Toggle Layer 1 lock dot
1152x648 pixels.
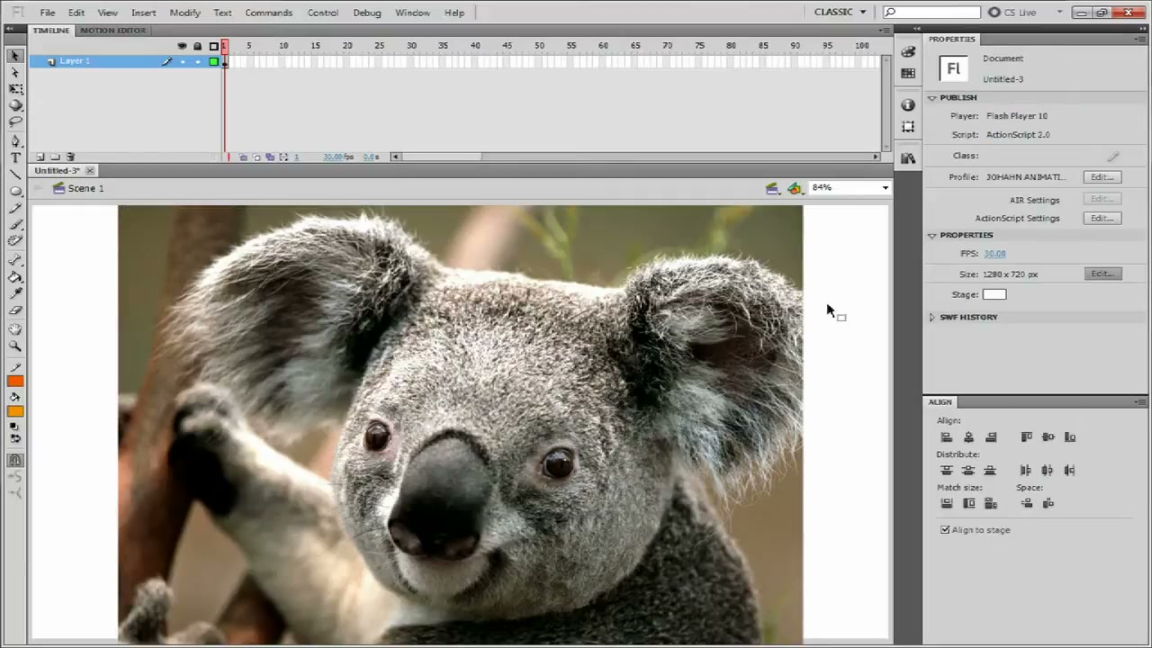tap(197, 61)
